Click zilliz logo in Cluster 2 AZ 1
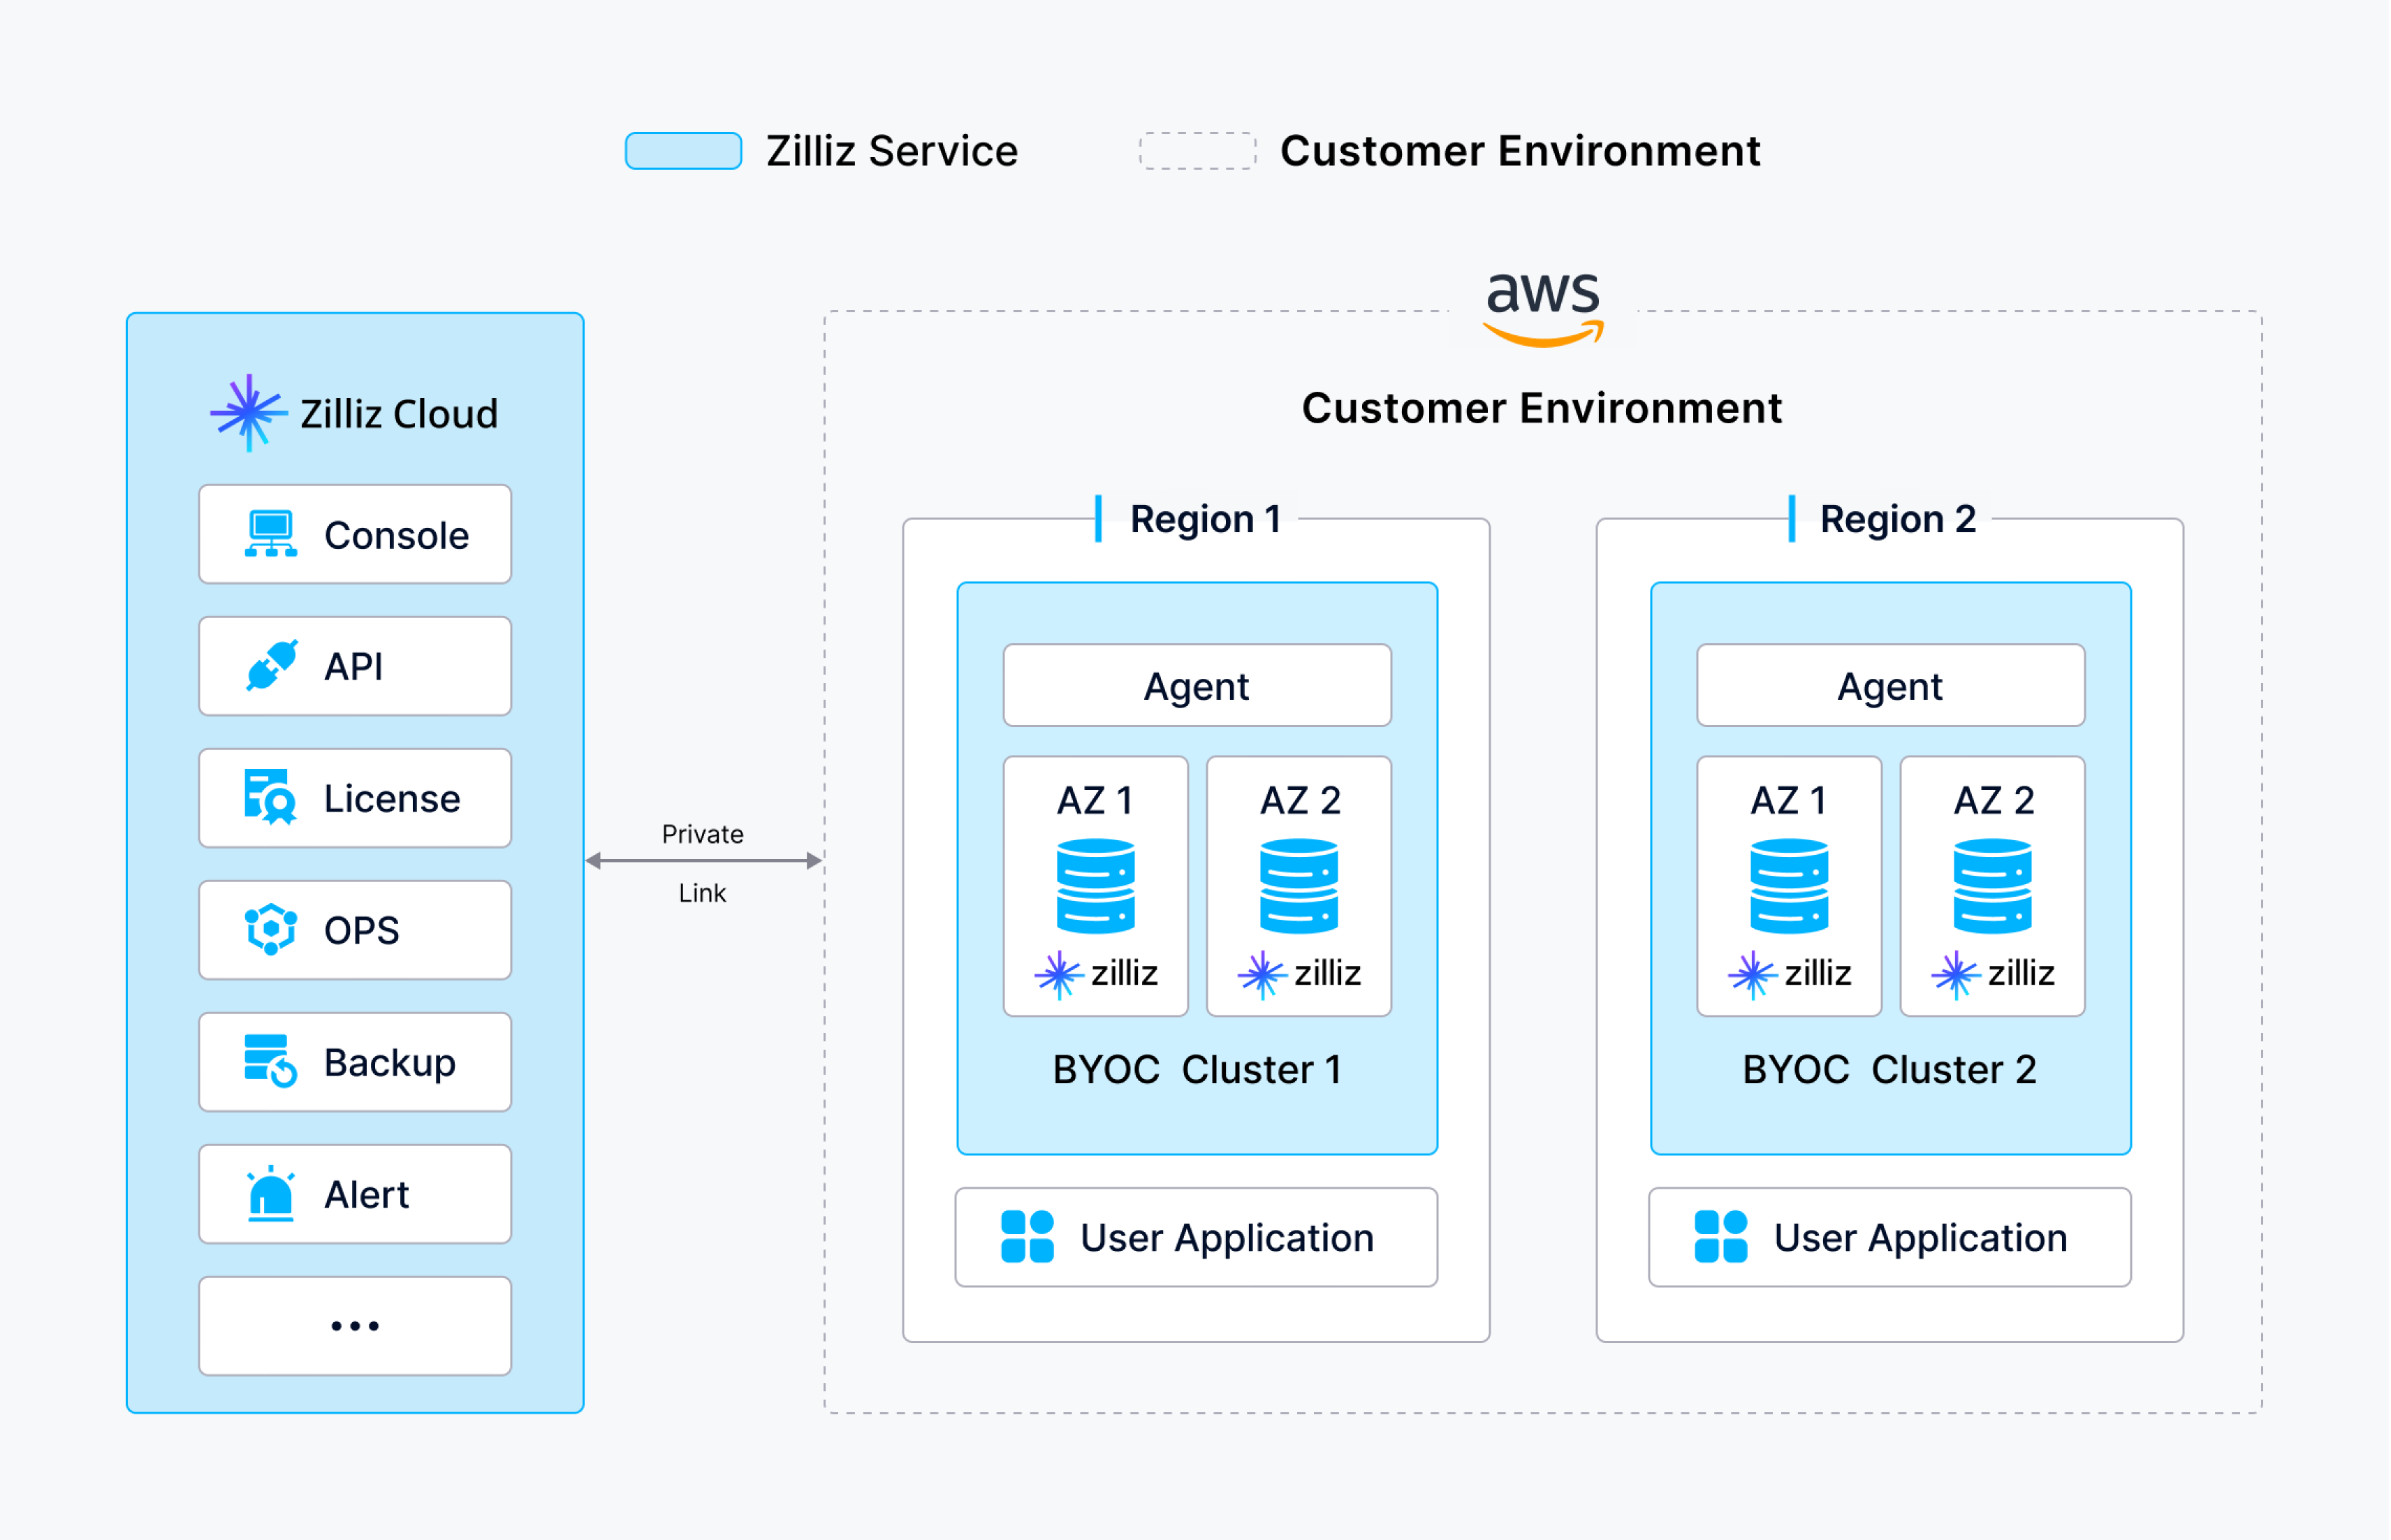Screen dimensions: 2391x1540 pyautogui.click(x=1790, y=974)
